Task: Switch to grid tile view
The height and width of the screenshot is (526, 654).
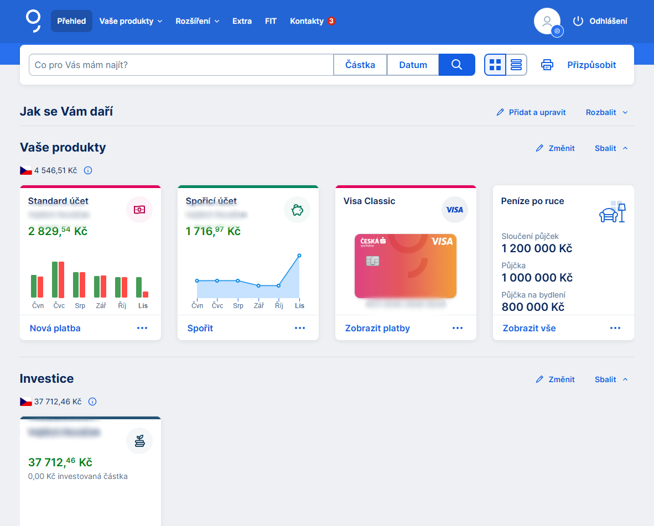Action: pyautogui.click(x=495, y=65)
